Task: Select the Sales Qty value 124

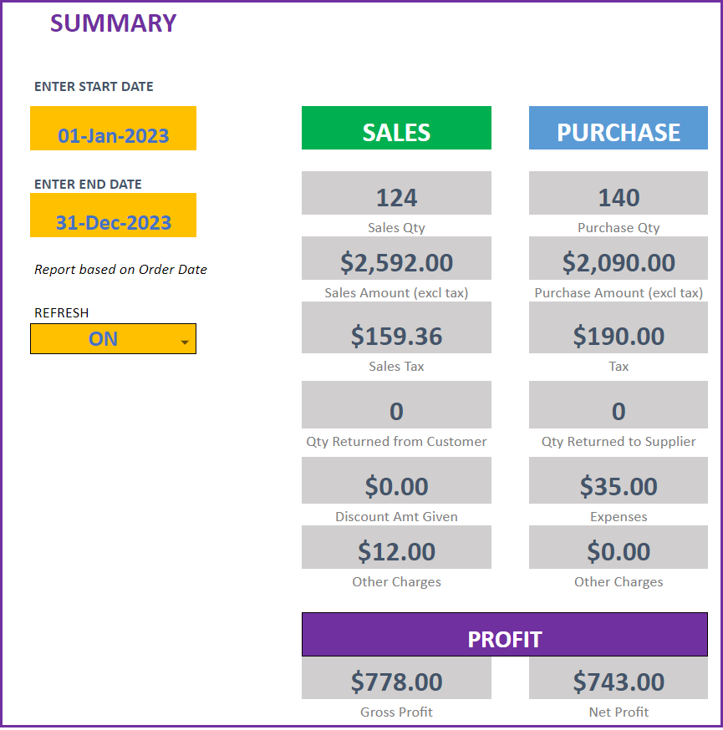Action: [396, 193]
